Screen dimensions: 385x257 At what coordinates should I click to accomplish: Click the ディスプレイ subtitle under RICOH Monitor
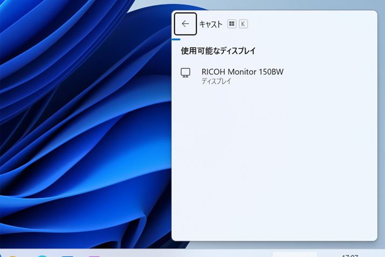tap(216, 81)
